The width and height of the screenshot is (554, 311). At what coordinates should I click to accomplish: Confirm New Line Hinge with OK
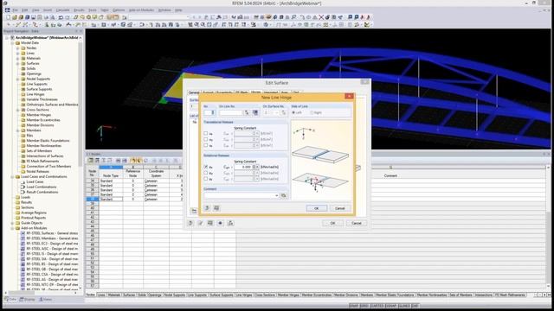(x=317, y=208)
